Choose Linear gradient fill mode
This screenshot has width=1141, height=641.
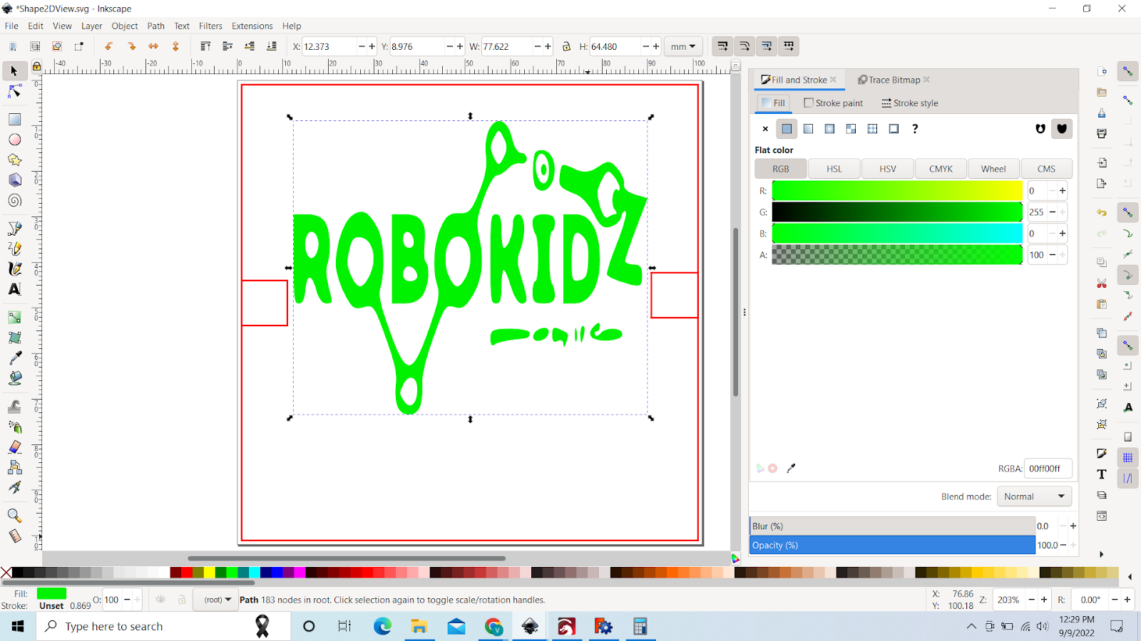[808, 129]
